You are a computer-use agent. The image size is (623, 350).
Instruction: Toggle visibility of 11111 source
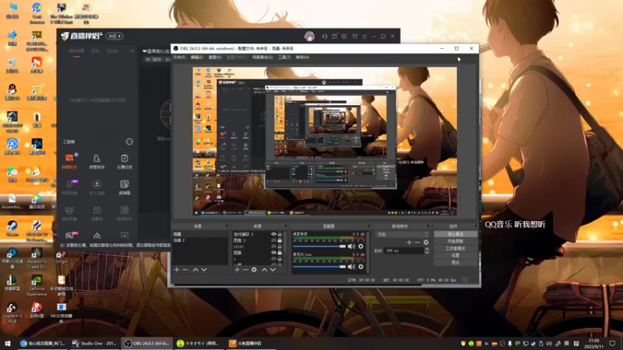[273, 247]
